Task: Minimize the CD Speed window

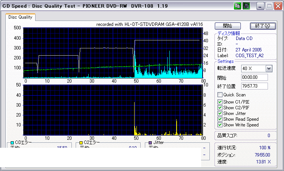Action: 260,6
